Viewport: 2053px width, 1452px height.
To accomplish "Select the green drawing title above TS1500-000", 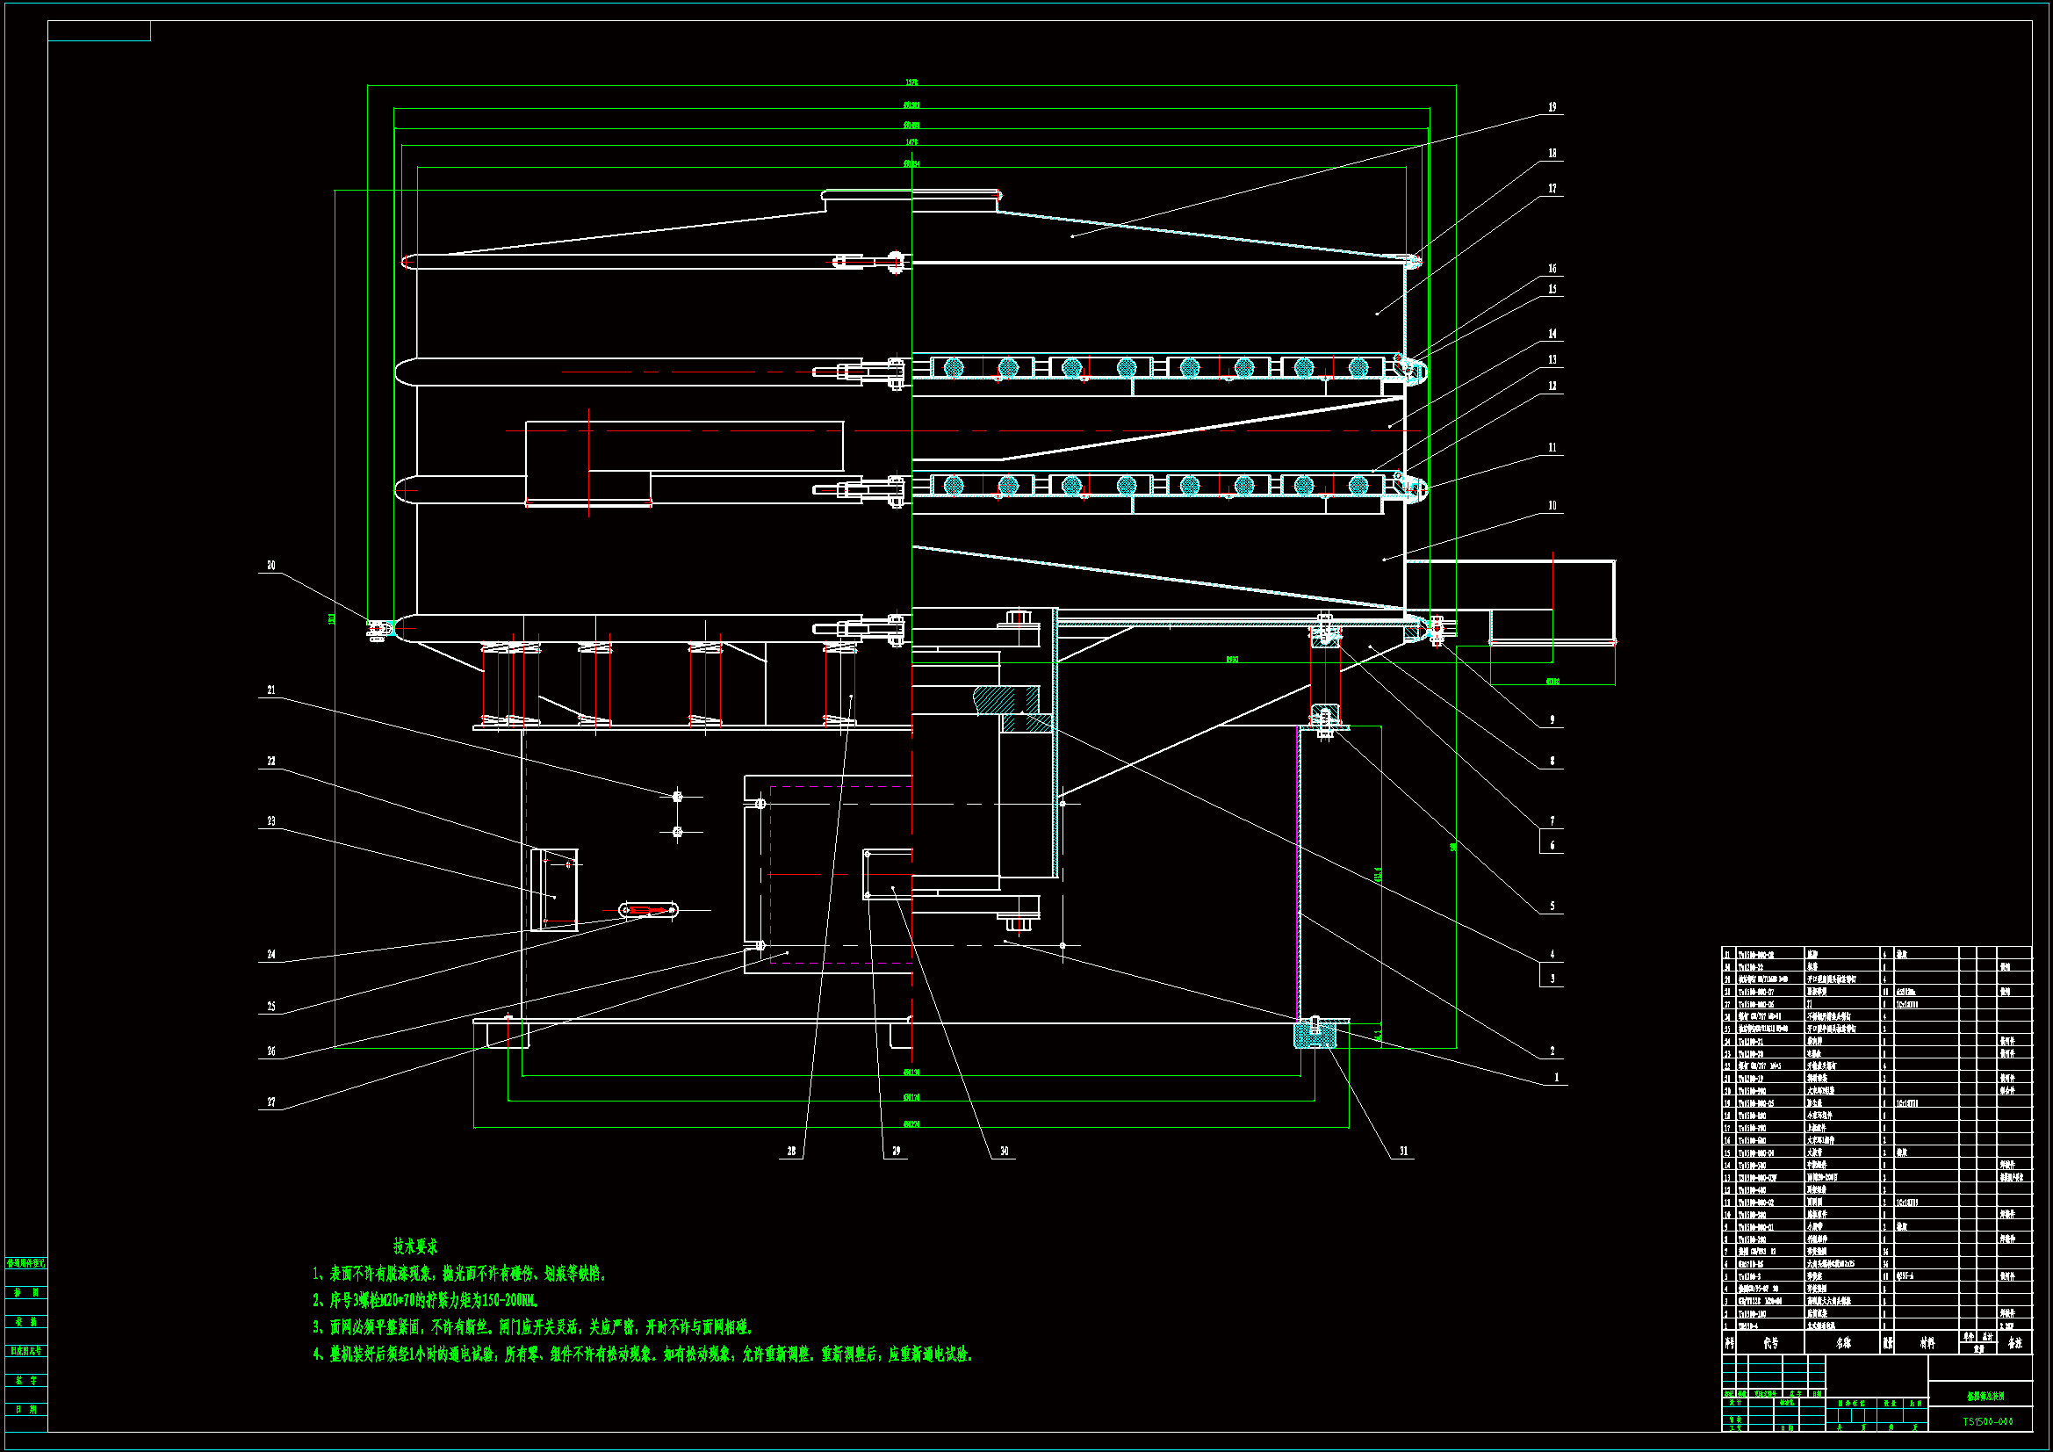I will (1985, 1396).
